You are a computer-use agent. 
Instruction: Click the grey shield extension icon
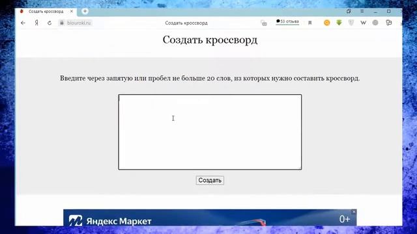point(351,23)
